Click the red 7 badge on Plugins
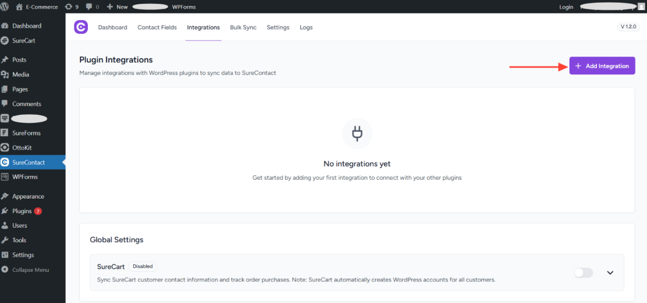 tap(38, 211)
